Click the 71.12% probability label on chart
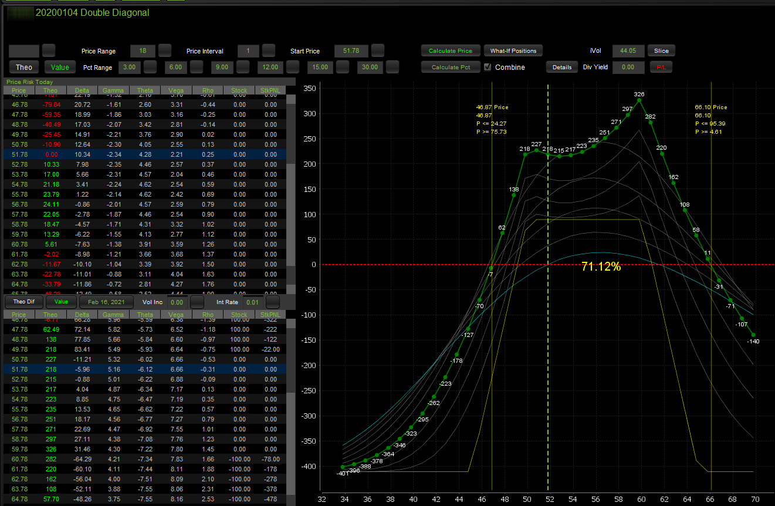 (x=601, y=267)
